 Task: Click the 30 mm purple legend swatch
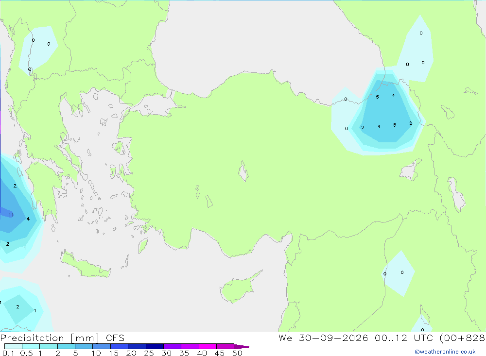coord(172,346)
